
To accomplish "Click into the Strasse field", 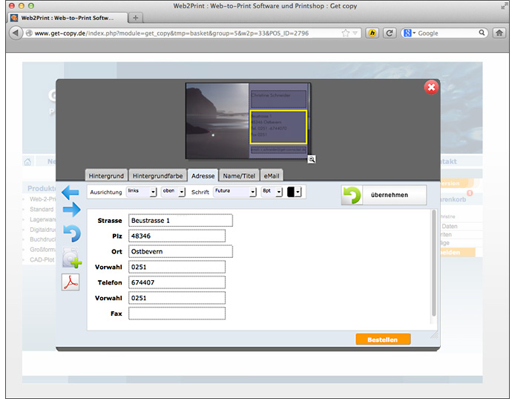I will (180, 221).
